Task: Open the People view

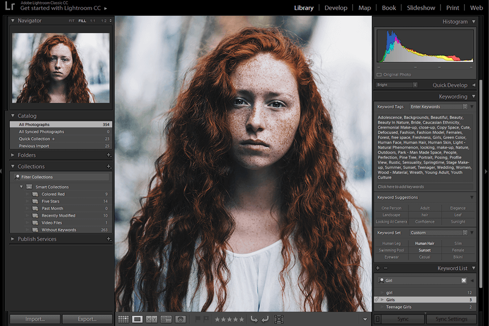Action: (181, 319)
